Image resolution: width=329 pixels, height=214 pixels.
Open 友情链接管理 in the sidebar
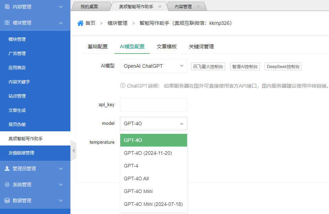21,153
